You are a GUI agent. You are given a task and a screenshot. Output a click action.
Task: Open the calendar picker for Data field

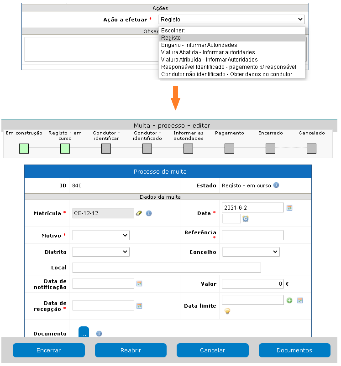point(289,208)
